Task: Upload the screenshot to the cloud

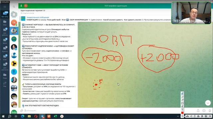Action: 187,116
